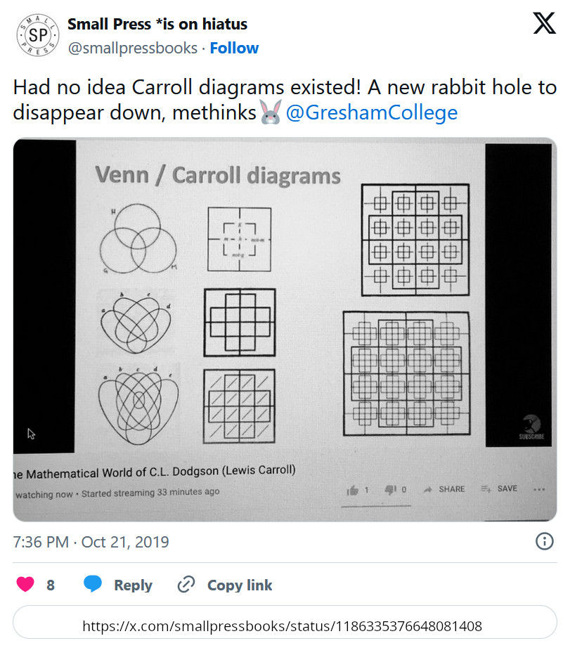Click the reply speech bubble icon

click(93, 585)
